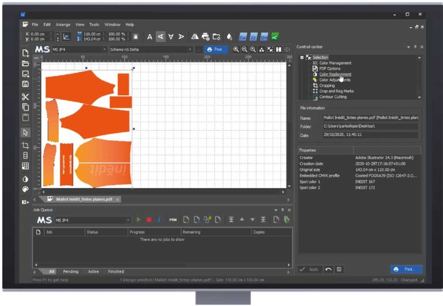443x306 pixels.
Task: Click the color palette icon in sidebar
Action: click(x=25, y=189)
